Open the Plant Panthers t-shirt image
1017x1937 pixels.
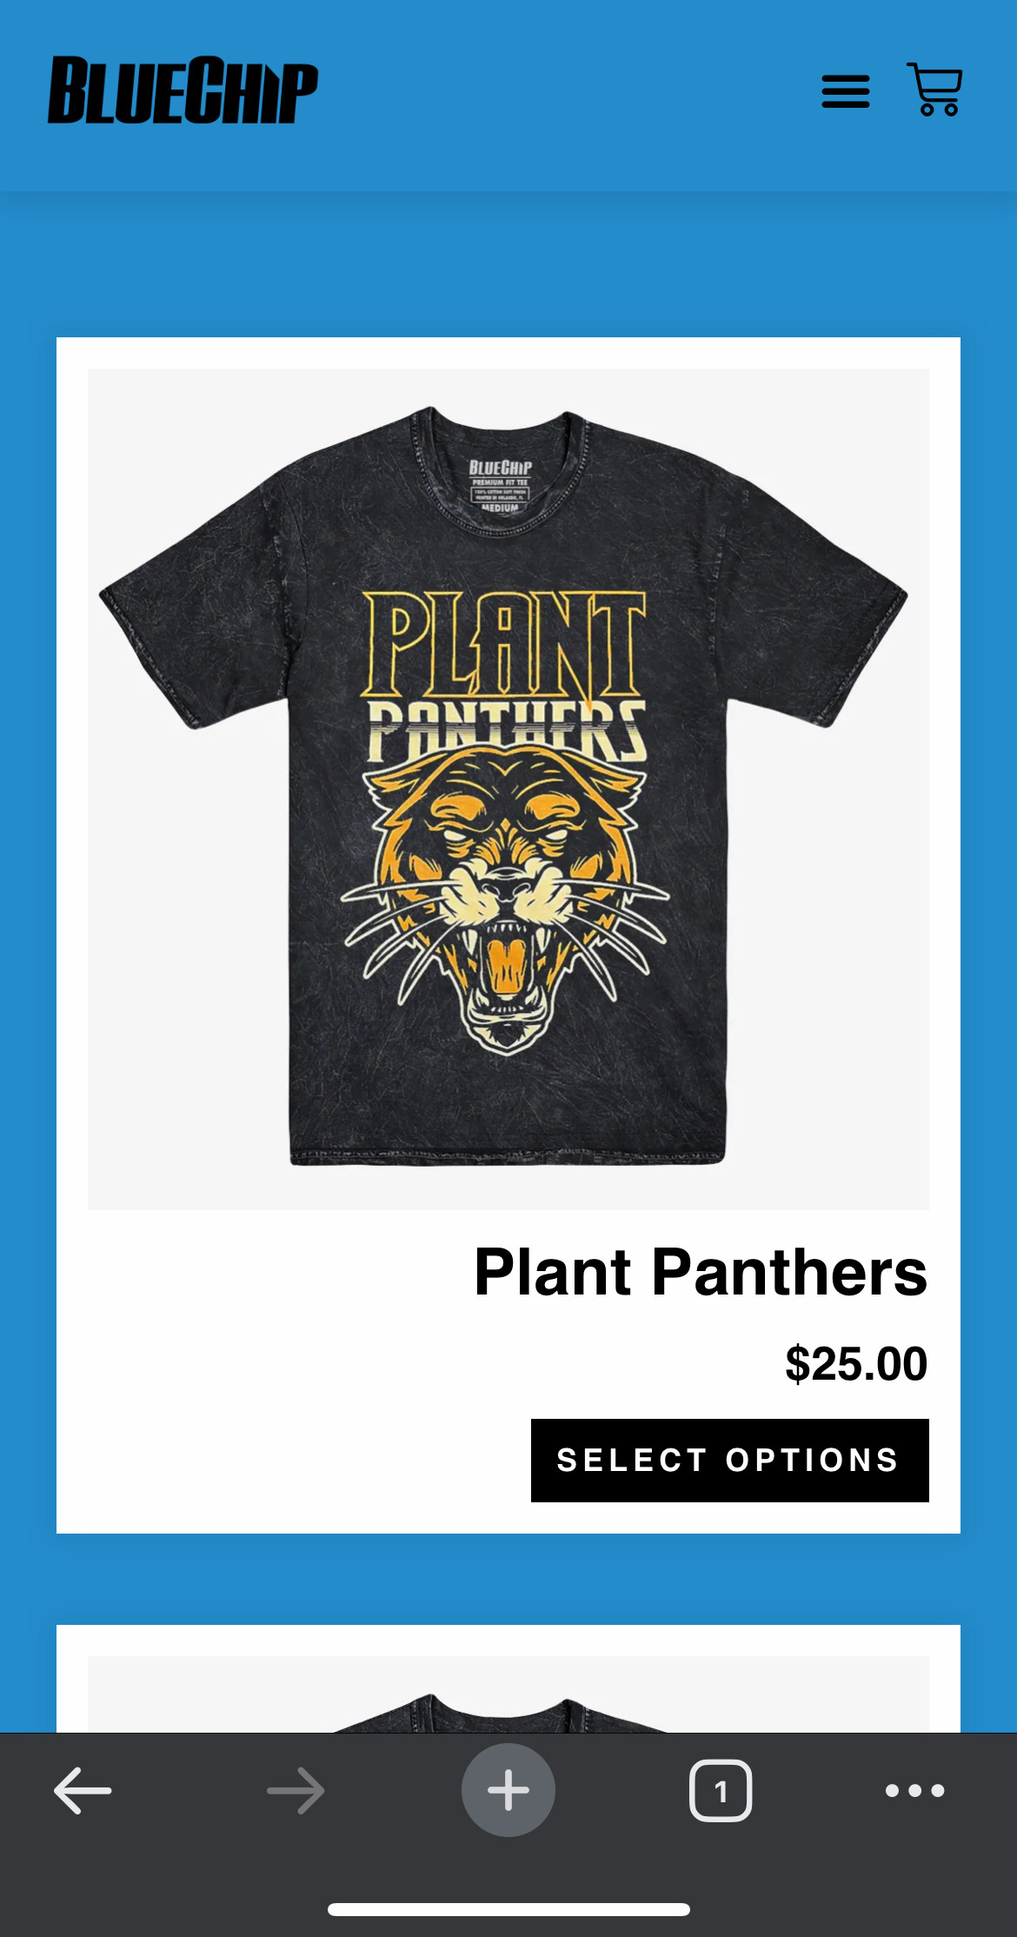508,789
